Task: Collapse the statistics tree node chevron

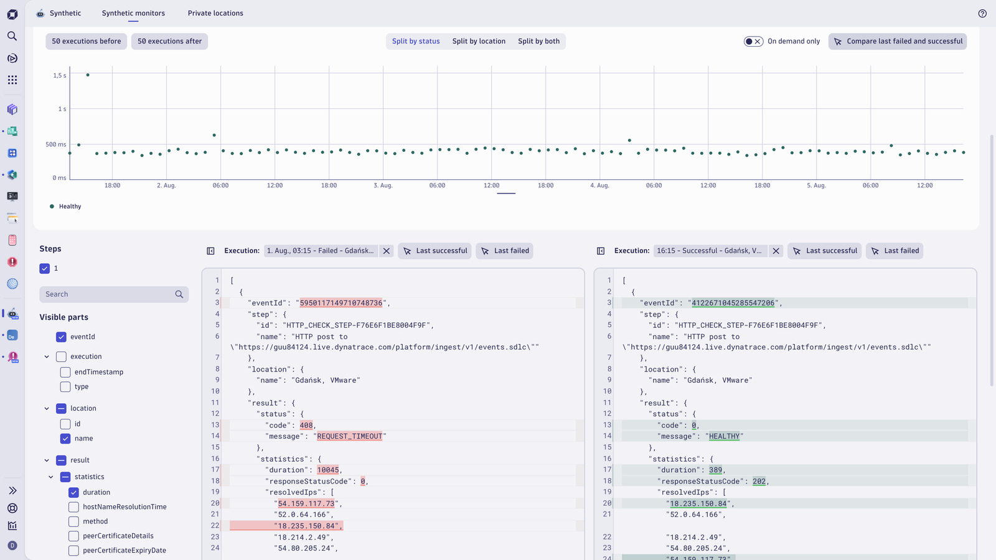Action: 51,477
